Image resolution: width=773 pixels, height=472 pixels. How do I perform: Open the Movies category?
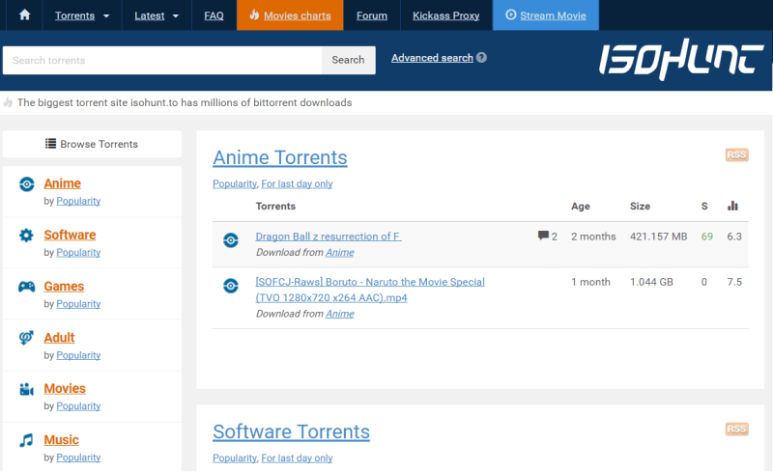[x=65, y=389]
